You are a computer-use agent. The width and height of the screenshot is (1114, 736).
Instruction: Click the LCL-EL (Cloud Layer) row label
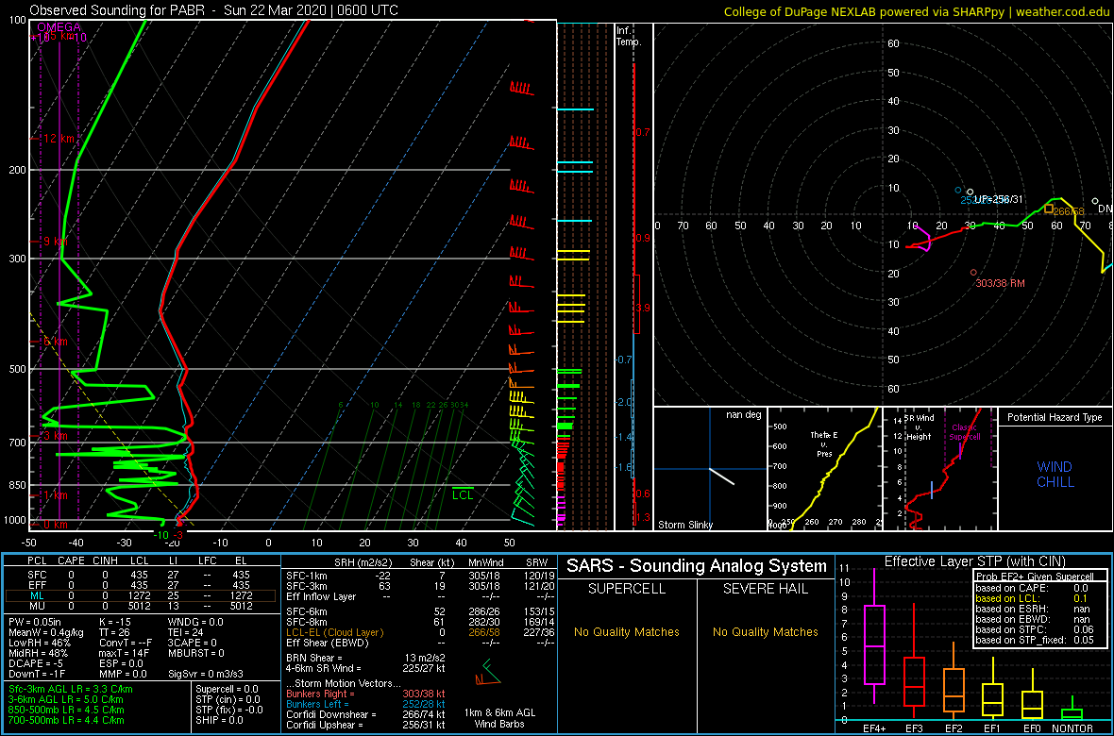click(x=334, y=632)
